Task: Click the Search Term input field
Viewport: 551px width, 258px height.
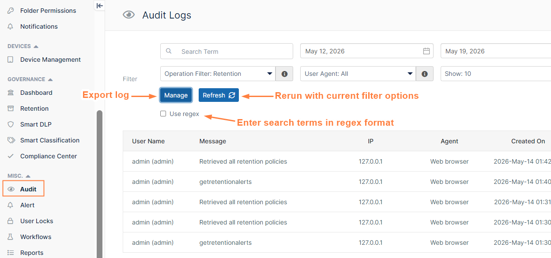Action: (x=226, y=51)
